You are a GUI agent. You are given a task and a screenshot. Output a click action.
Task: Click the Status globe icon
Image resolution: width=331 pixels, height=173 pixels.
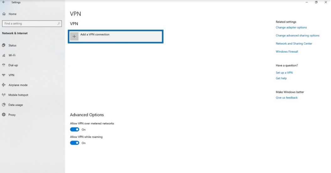[4, 45]
